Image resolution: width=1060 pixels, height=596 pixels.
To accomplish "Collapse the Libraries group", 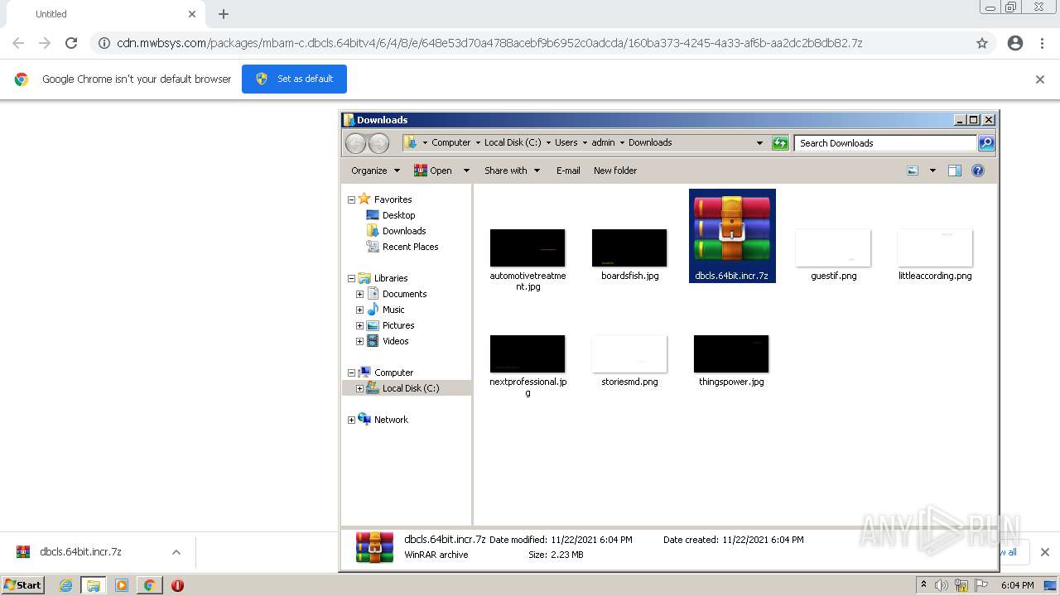I will coord(351,278).
